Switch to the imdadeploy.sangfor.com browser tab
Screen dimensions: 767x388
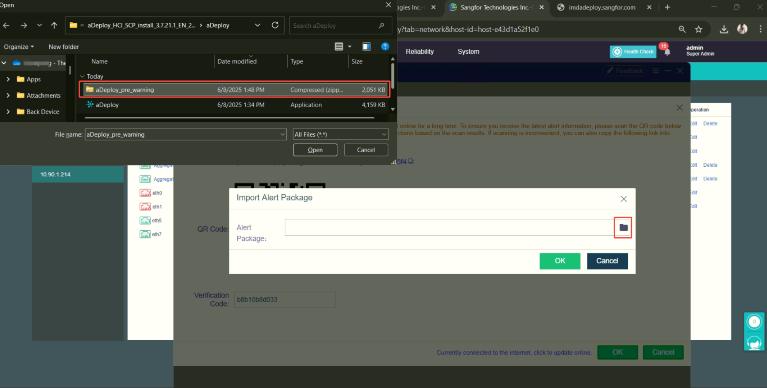pos(602,7)
